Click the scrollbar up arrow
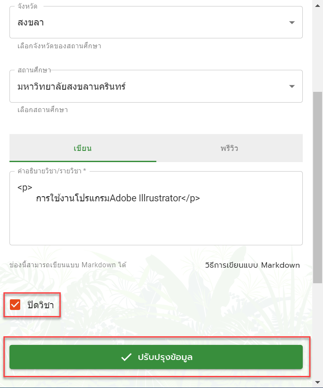Viewport: 323px width, 388px height. click(x=317, y=6)
